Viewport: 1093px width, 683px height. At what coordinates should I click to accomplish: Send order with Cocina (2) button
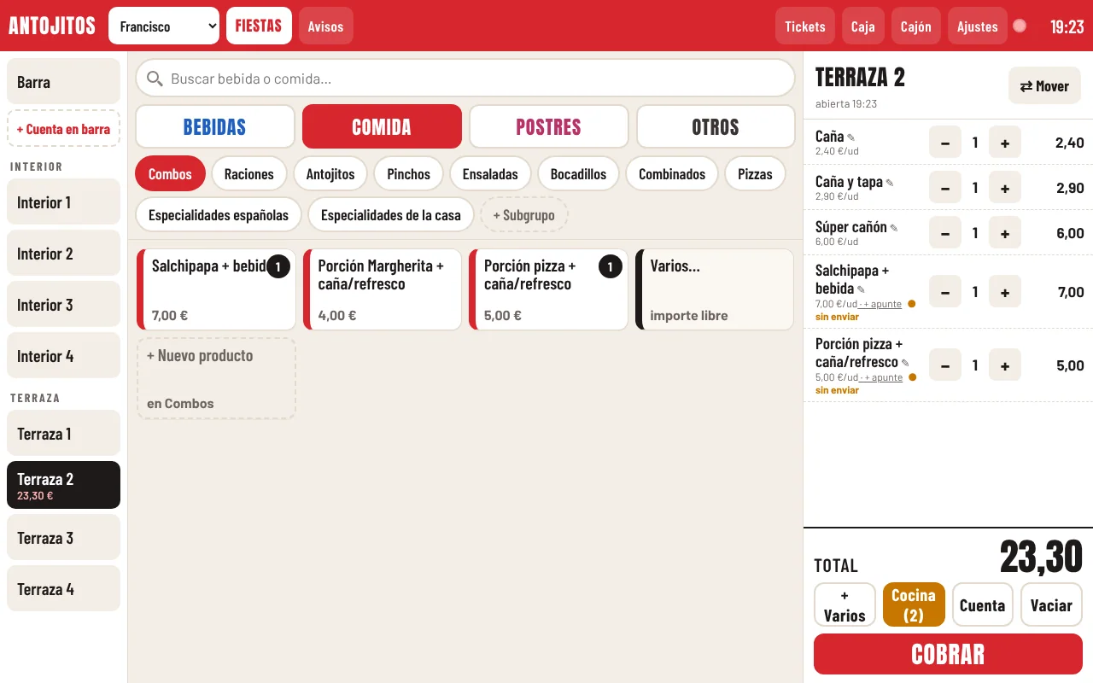tap(914, 604)
